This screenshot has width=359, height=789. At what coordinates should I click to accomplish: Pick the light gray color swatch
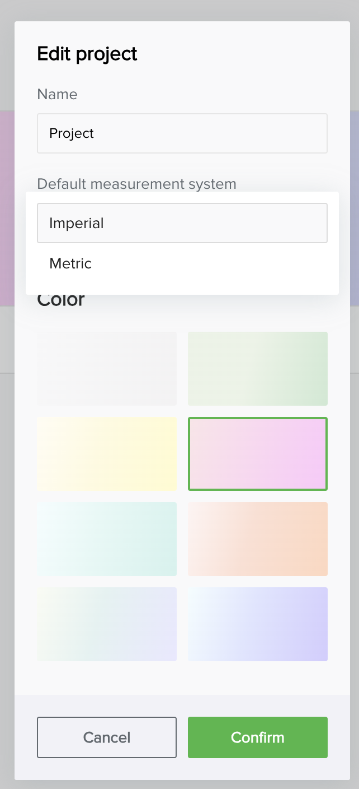107,369
